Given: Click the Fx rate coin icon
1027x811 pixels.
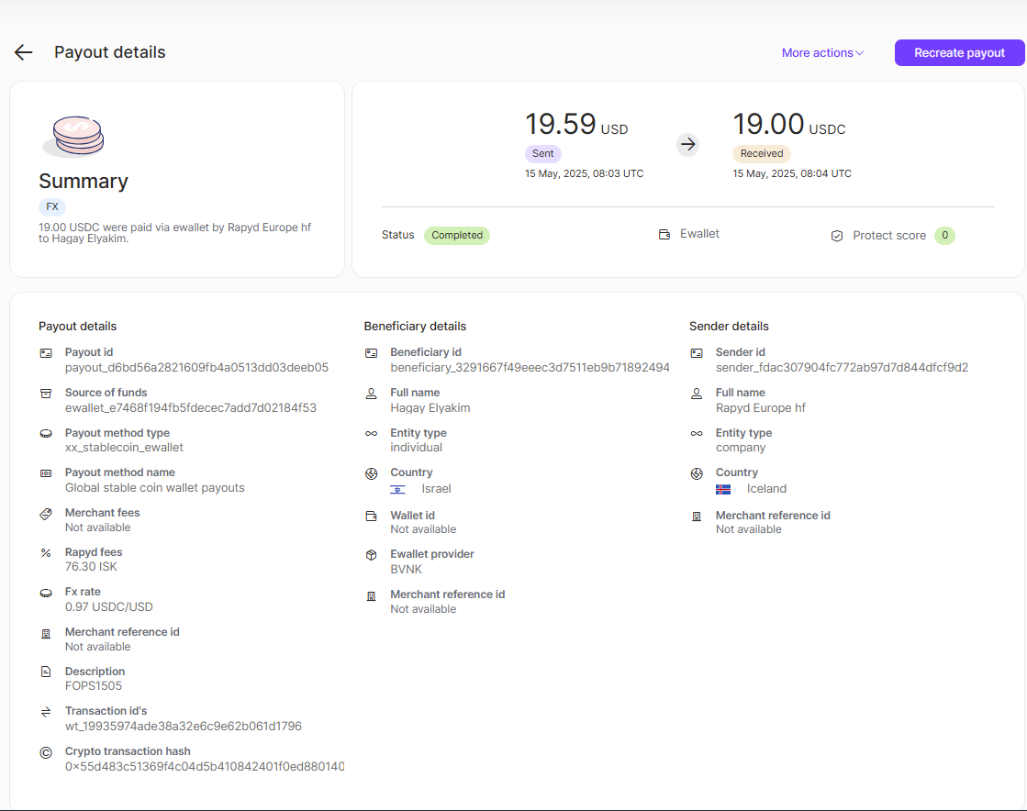Looking at the screenshot, I should coord(46,592).
